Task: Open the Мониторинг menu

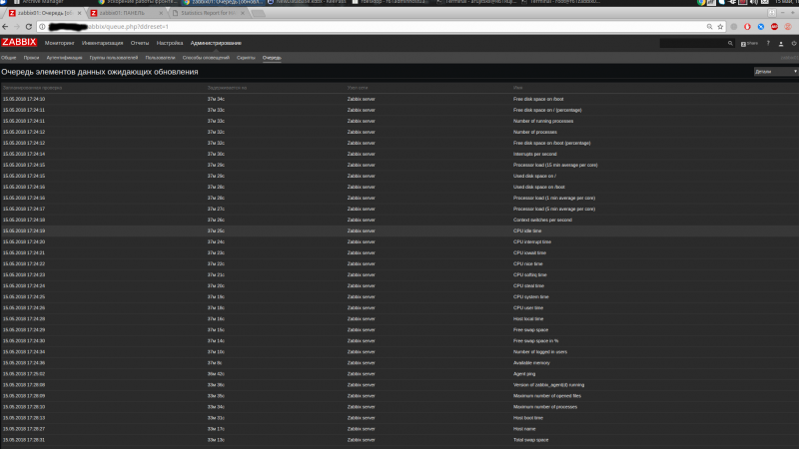Action: click(x=59, y=43)
